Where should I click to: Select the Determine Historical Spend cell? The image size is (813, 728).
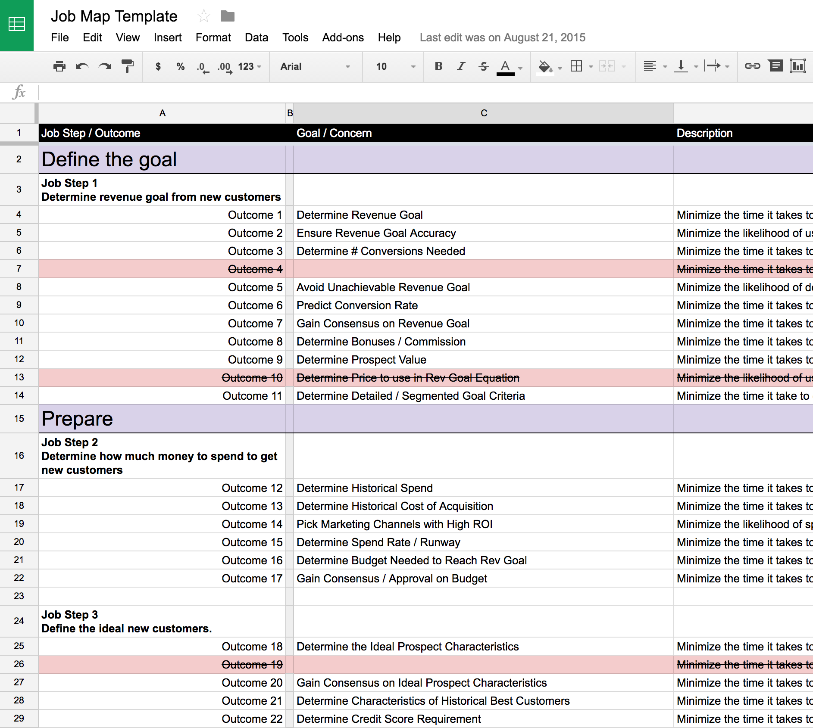pos(484,488)
